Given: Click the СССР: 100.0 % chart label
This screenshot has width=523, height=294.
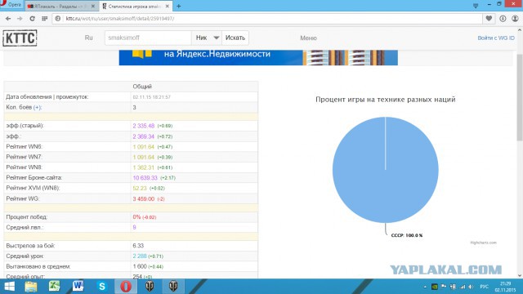Looking at the screenshot, I should pyautogui.click(x=407, y=235).
